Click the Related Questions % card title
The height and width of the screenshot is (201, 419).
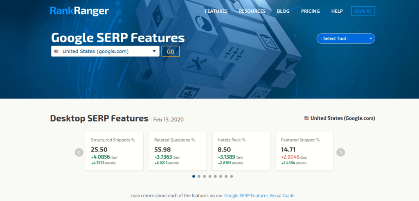(x=175, y=140)
